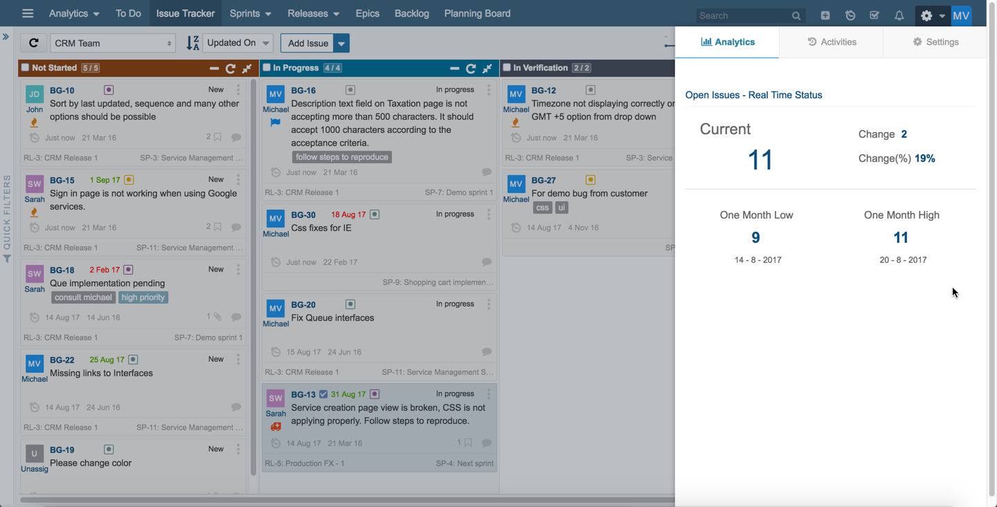The image size is (997, 507).
Task: Open the timer clock icon in header
Action: pos(850,15)
